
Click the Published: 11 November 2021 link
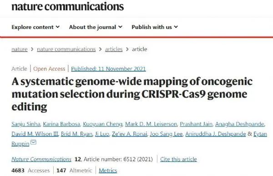pos(108,69)
